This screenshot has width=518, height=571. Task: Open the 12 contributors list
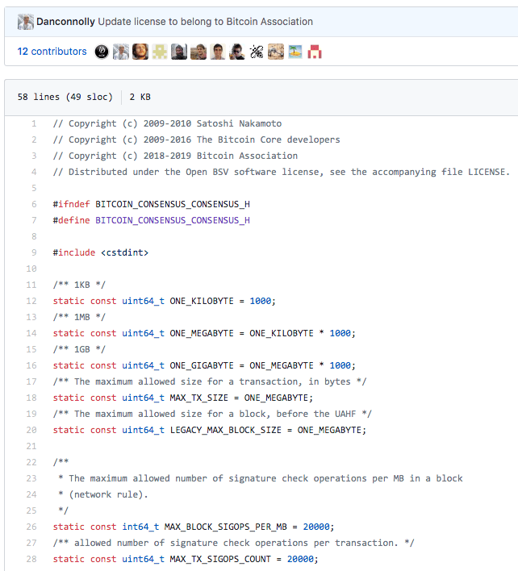click(x=52, y=52)
